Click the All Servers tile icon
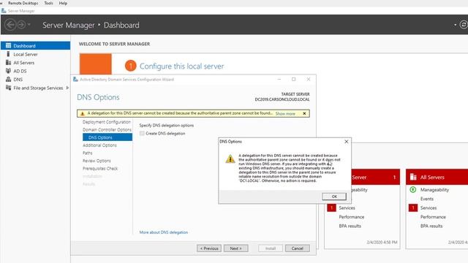 [x=413, y=177]
